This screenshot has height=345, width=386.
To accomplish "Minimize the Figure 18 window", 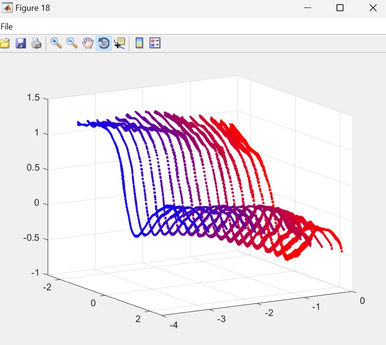I will [x=307, y=8].
